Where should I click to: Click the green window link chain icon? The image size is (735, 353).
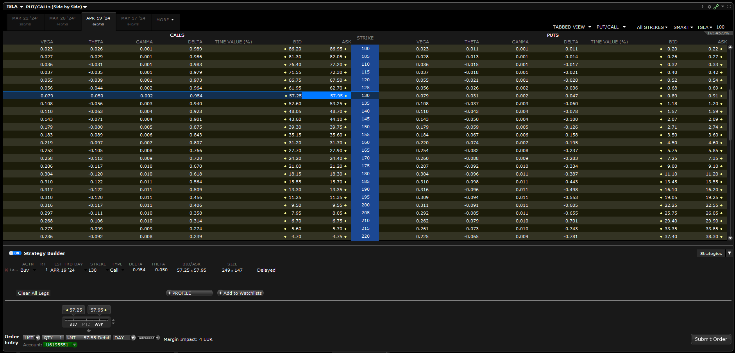(x=716, y=7)
